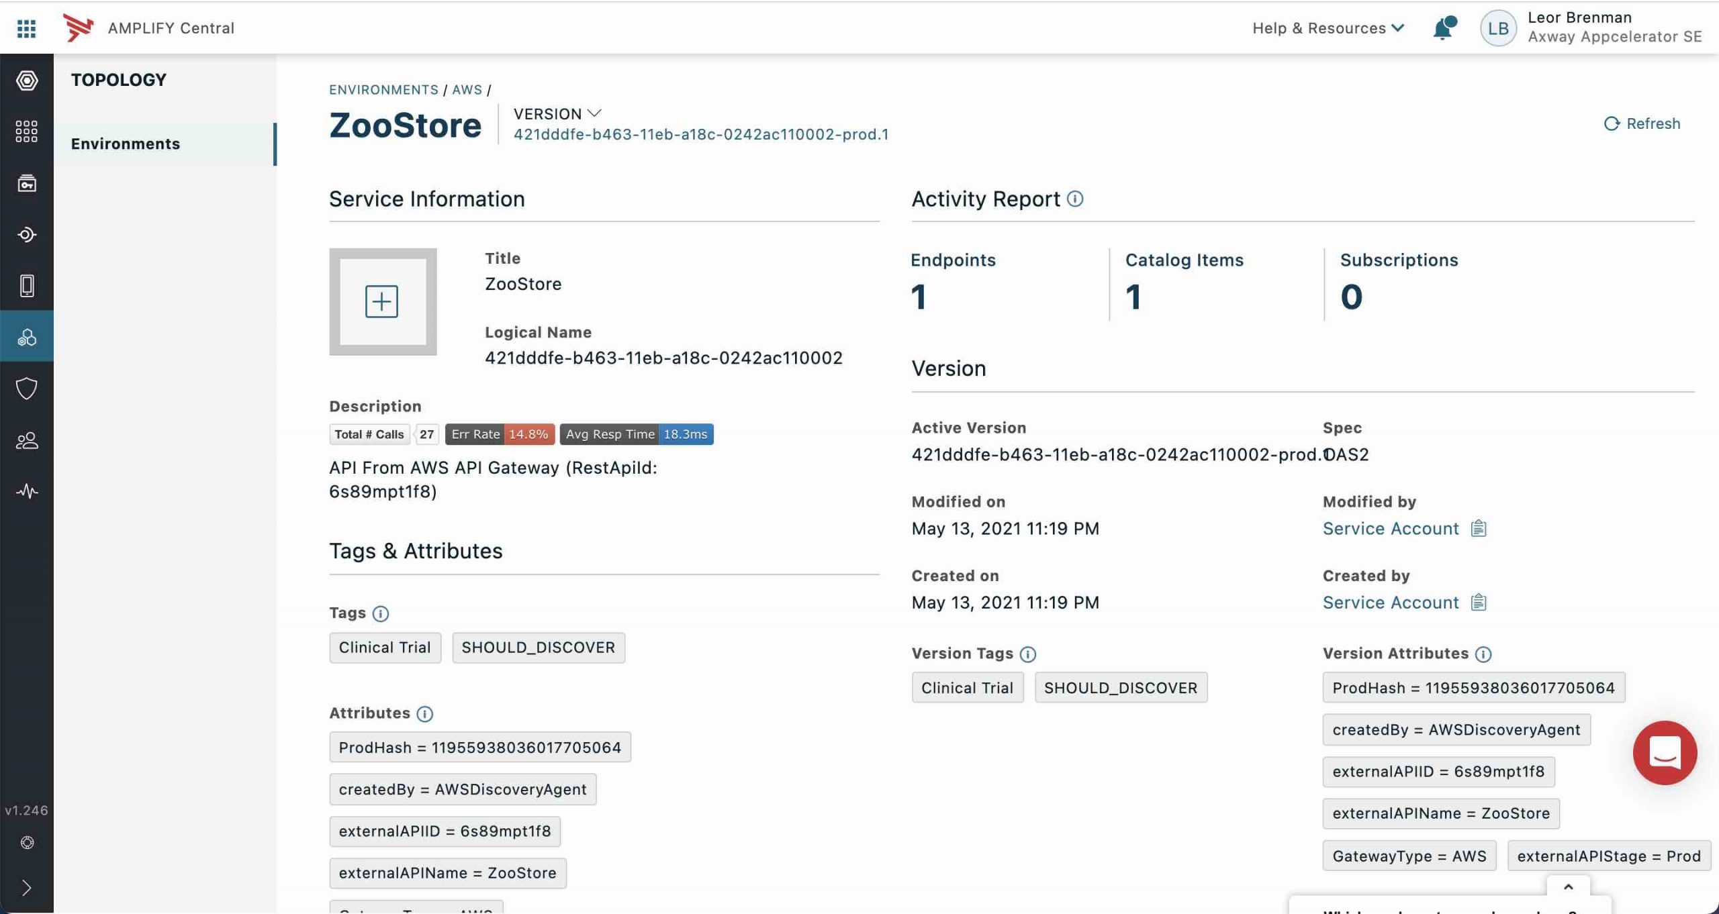Open the sidebar connected-node icon
The width and height of the screenshot is (1719, 914).
[x=27, y=235]
